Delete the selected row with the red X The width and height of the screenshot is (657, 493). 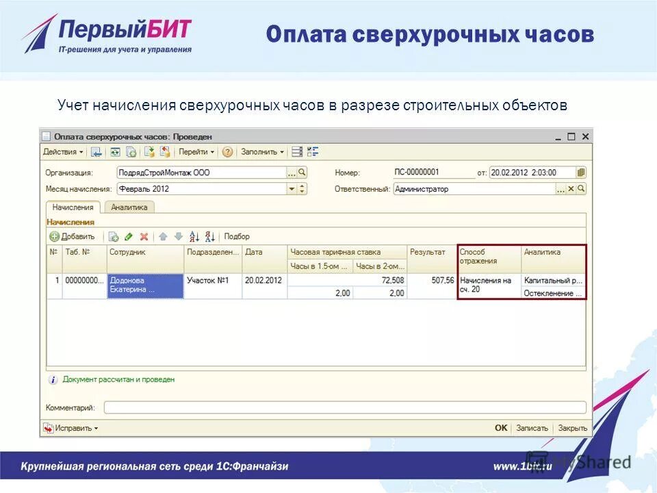tap(143, 236)
